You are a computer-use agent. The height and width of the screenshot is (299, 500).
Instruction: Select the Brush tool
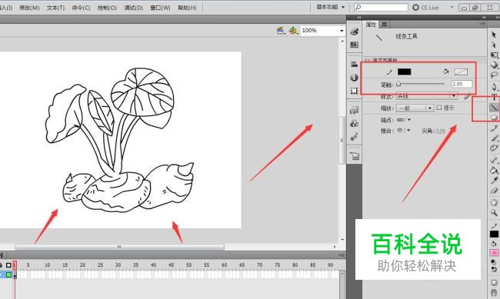pyautogui.click(x=494, y=138)
